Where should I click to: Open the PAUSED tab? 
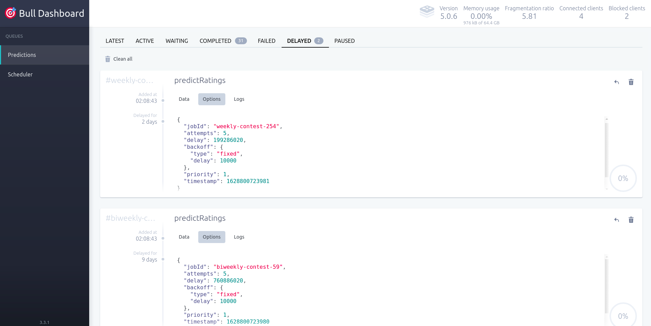coord(344,41)
